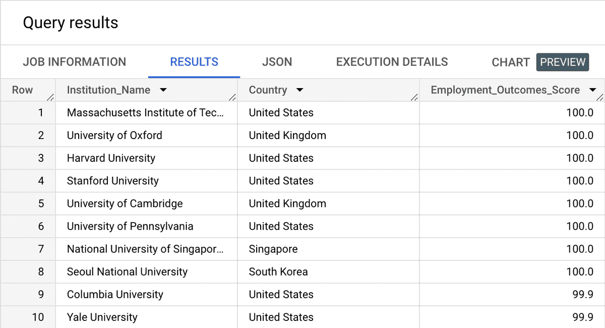Open the CHART tab

(x=510, y=62)
